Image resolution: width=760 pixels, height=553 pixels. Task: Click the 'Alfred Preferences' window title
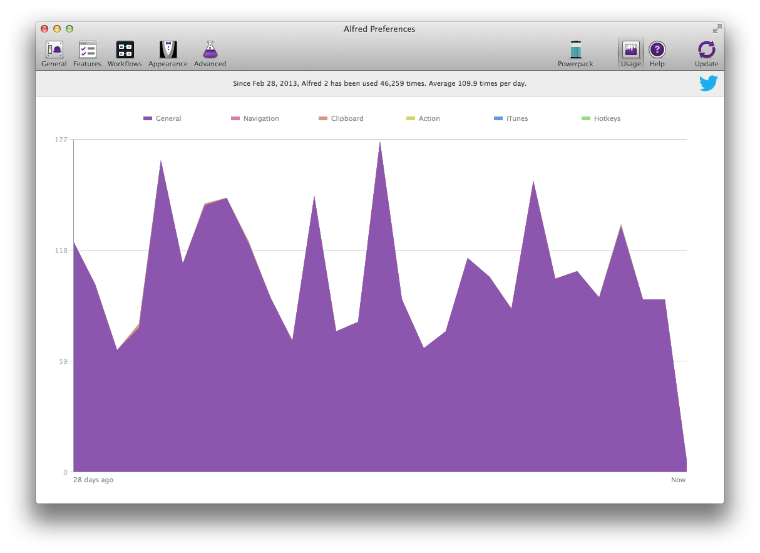tap(379, 29)
